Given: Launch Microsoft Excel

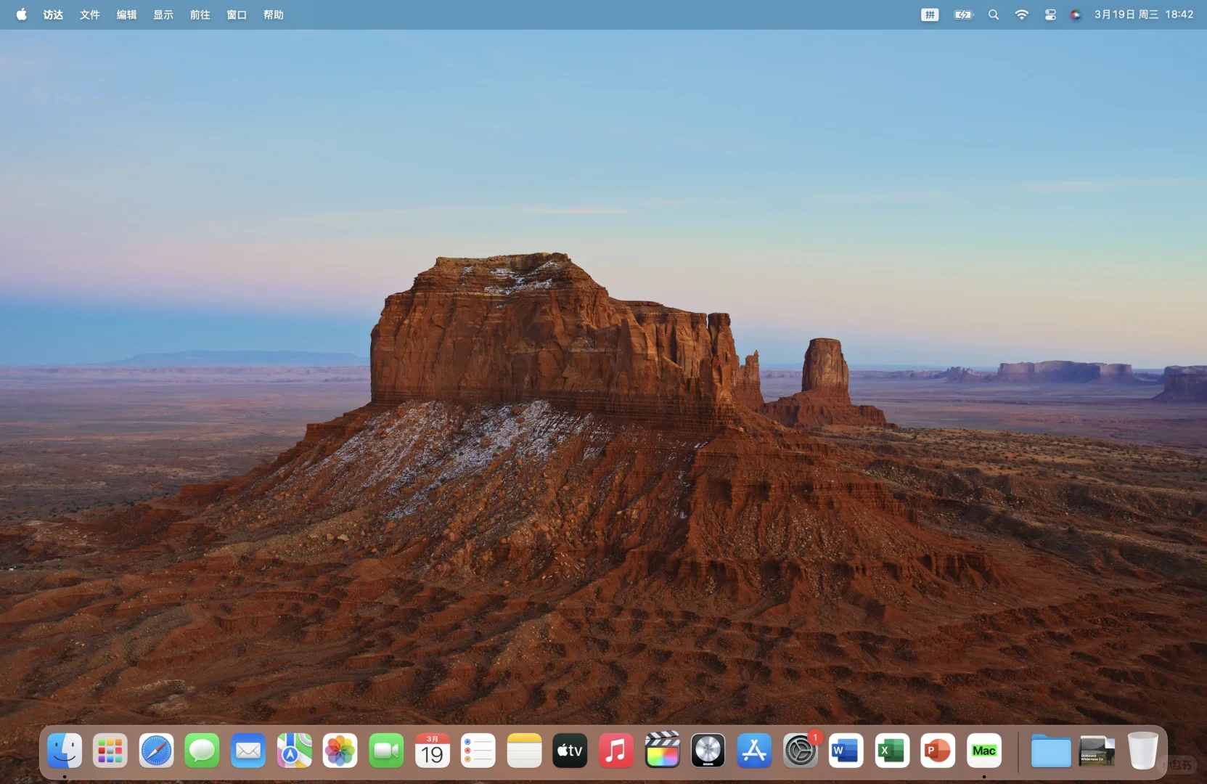Looking at the screenshot, I should (892, 751).
